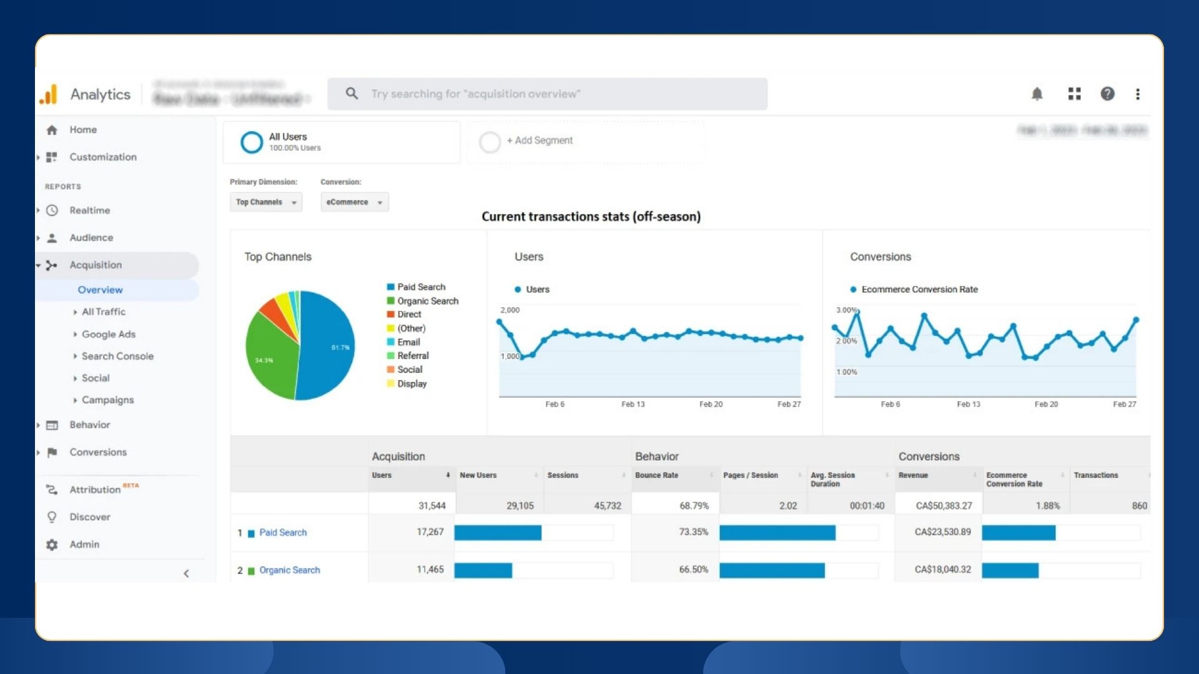This screenshot has width=1199, height=674.
Task: Click the Revenue column header
Action: pyautogui.click(x=913, y=476)
